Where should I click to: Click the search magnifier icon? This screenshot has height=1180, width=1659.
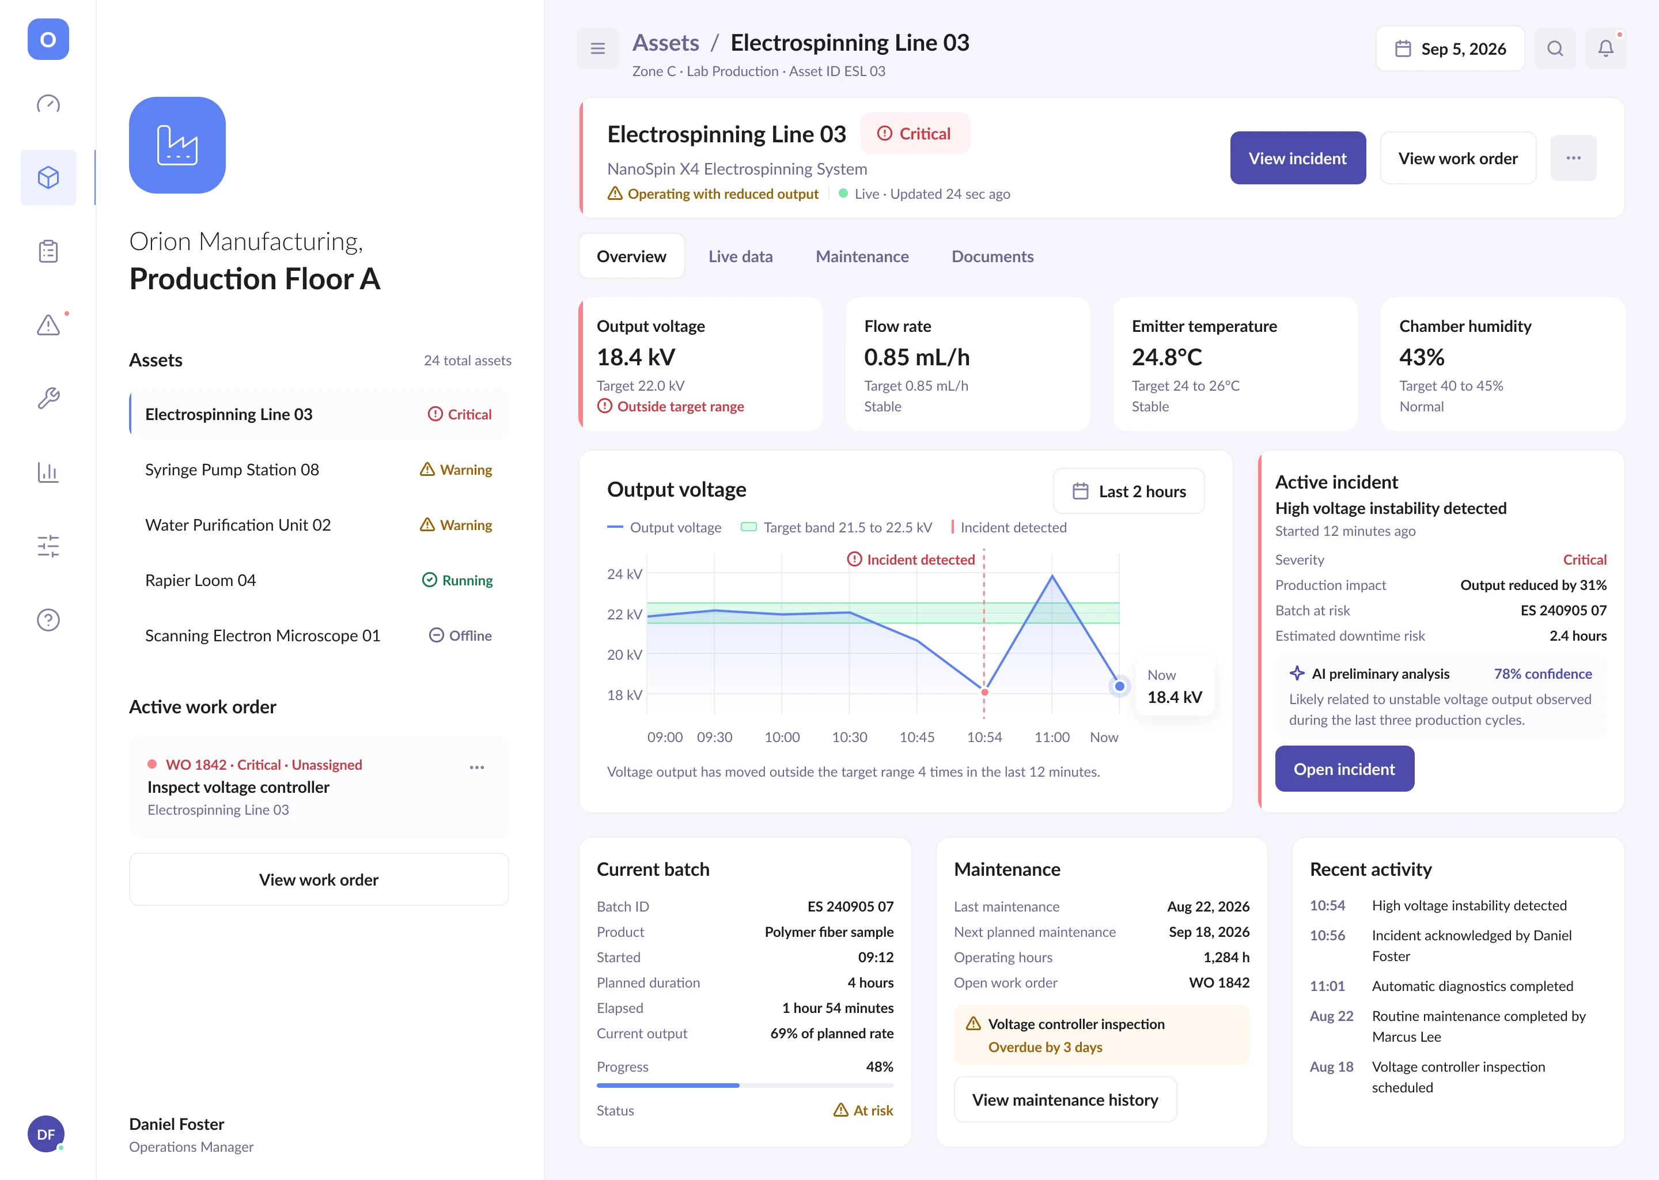1555,48
